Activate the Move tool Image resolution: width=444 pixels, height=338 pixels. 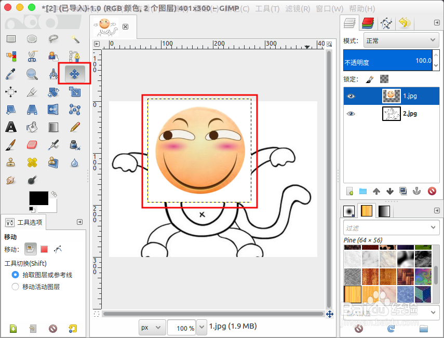(x=74, y=74)
